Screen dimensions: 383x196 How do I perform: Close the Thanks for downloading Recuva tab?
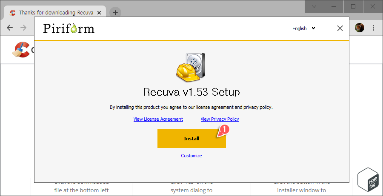tap(99, 13)
